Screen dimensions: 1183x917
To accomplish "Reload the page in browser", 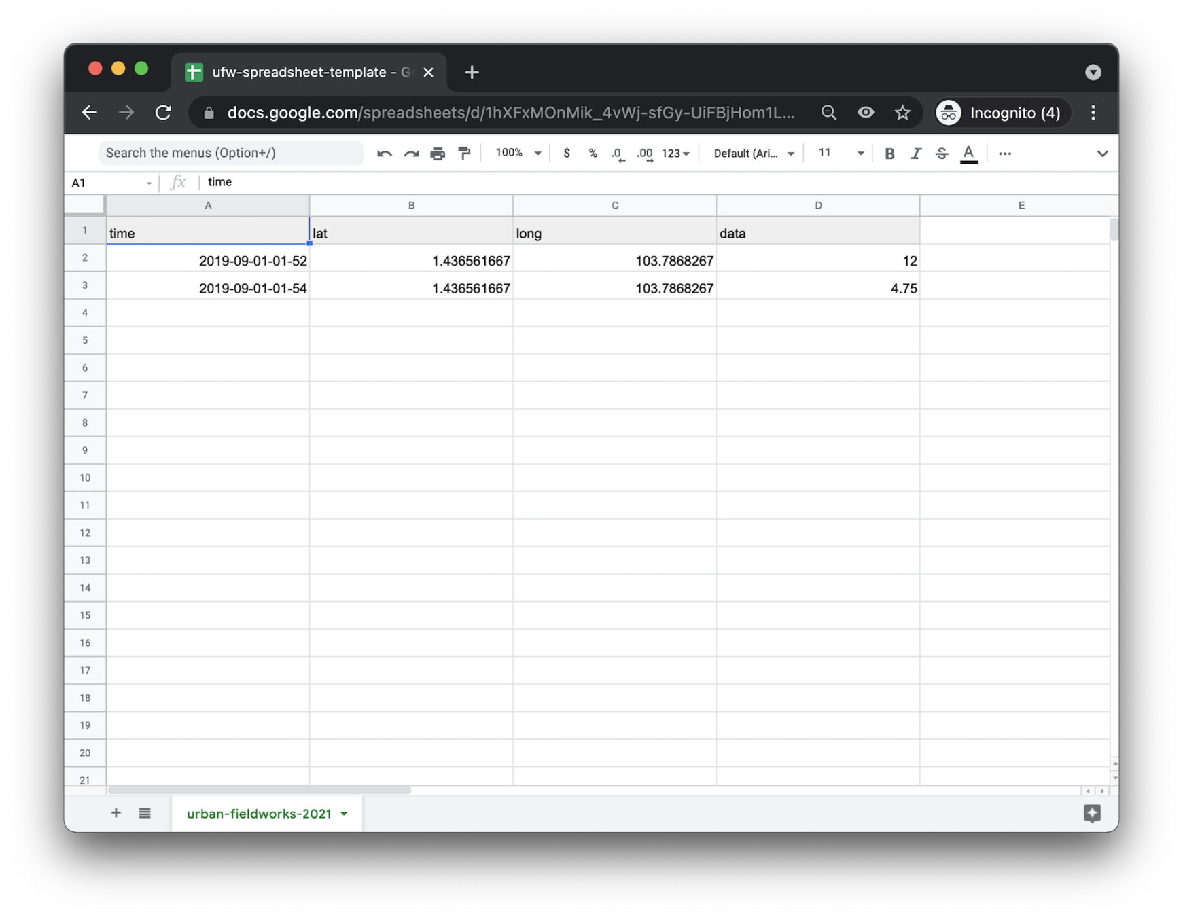I will [x=163, y=113].
